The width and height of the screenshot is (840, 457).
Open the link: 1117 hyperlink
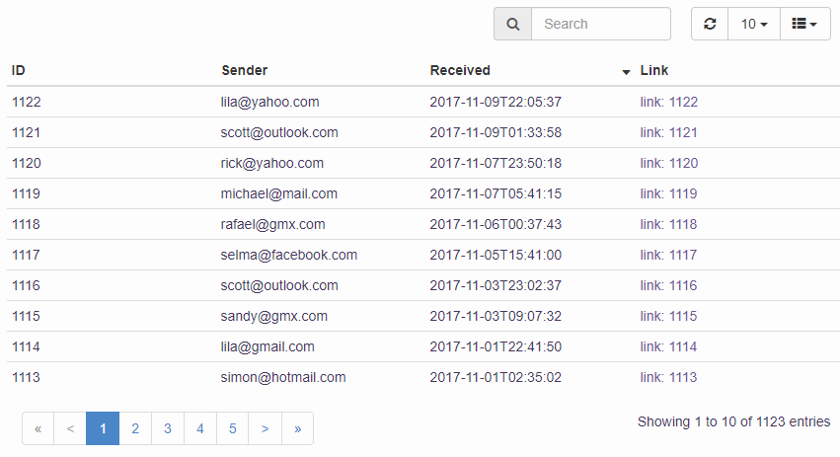coord(668,255)
